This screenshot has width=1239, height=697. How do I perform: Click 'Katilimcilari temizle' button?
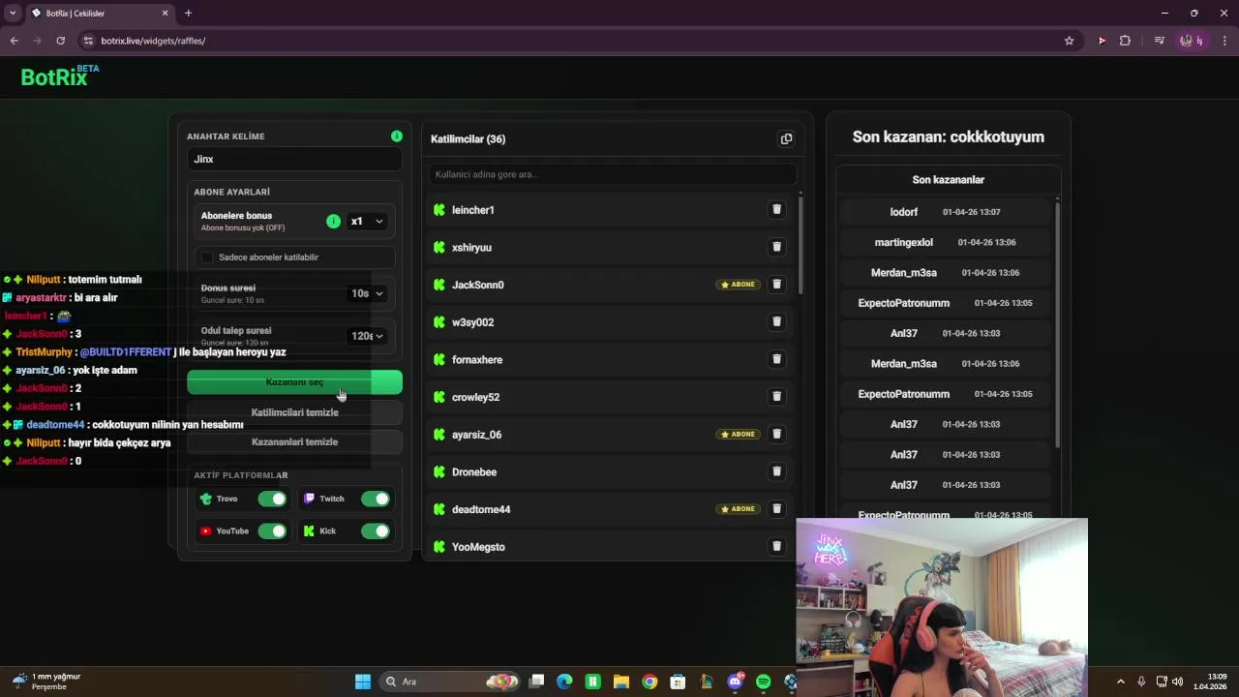coord(294,412)
